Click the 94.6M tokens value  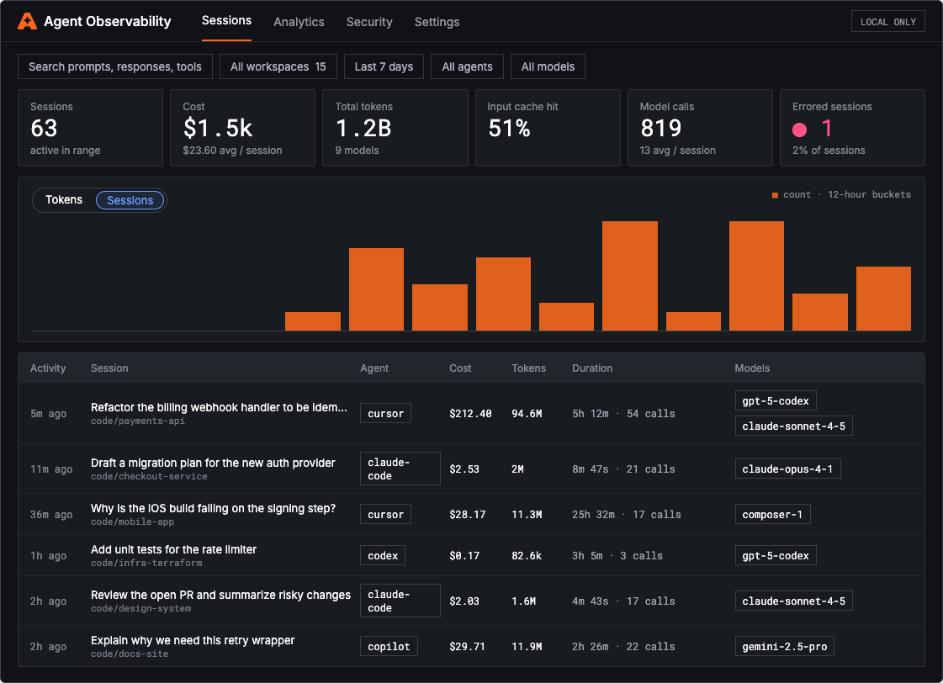527,414
